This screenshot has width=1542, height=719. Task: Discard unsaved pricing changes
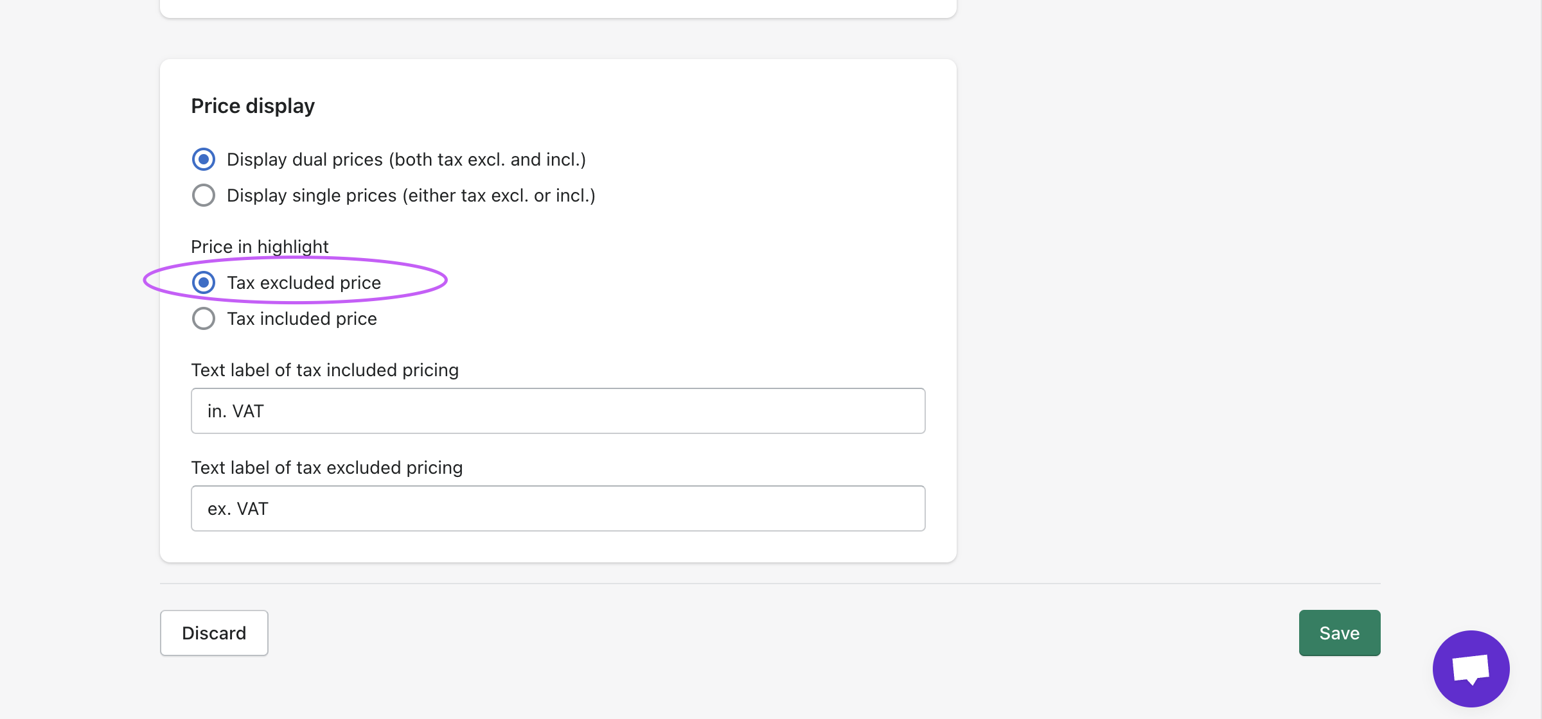[214, 633]
